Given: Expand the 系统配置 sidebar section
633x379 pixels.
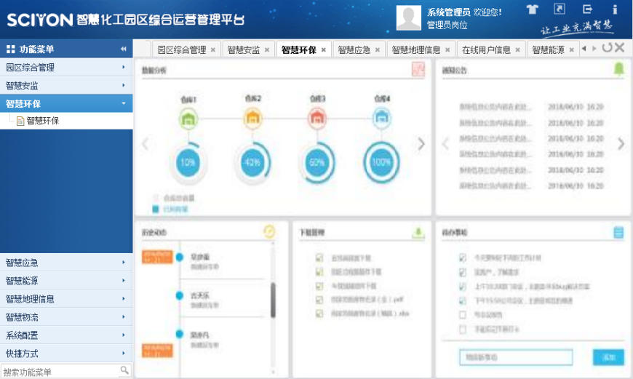Looking at the screenshot, I should (65, 335).
